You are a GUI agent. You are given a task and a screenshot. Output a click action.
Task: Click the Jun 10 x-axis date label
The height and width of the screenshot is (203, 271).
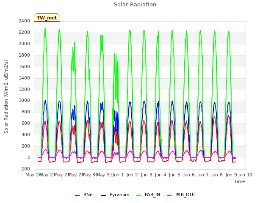pyautogui.click(x=245, y=175)
